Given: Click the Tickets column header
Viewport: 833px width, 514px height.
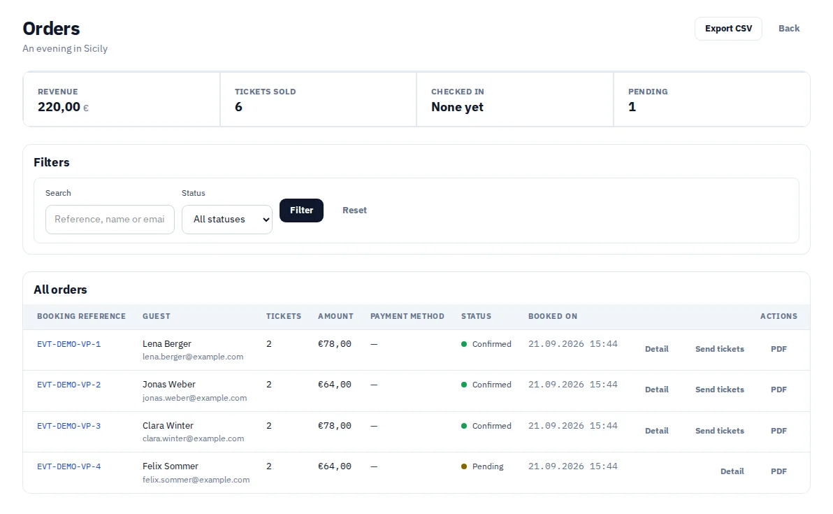Looking at the screenshot, I should 284,316.
